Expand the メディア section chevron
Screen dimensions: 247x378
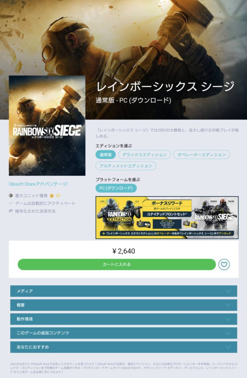point(228,291)
